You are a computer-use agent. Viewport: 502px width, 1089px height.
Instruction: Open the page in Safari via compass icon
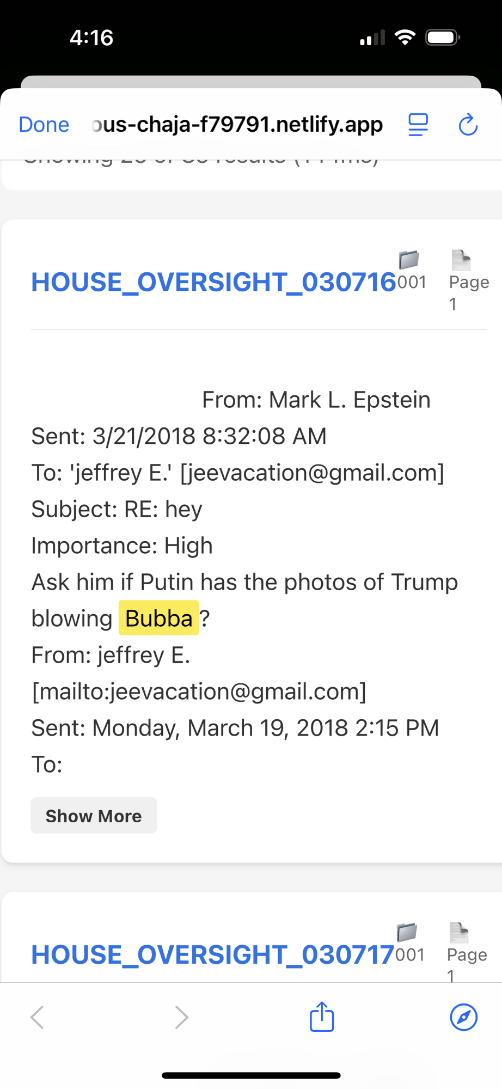[464, 1017]
